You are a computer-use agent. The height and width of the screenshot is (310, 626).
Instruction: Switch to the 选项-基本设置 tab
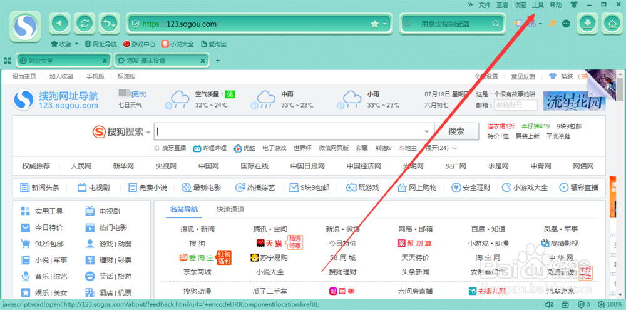(162, 61)
